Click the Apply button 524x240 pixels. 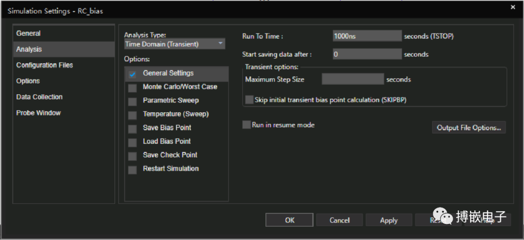[389, 220]
